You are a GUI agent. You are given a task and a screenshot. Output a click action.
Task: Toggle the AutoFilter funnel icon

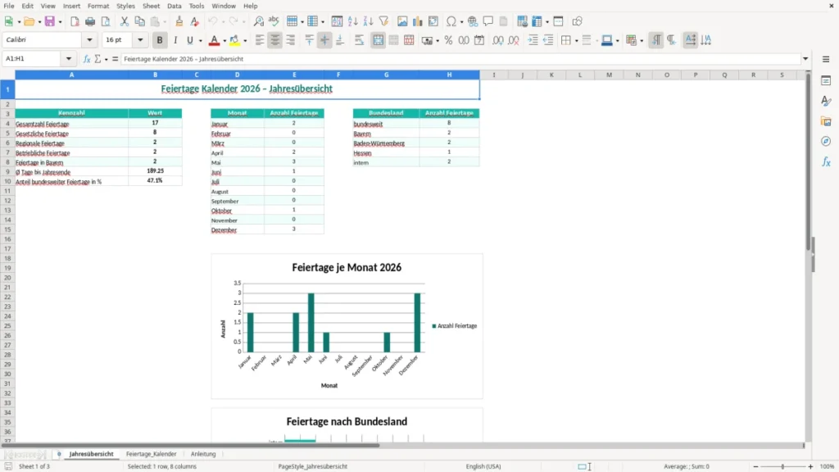(x=383, y=21)
